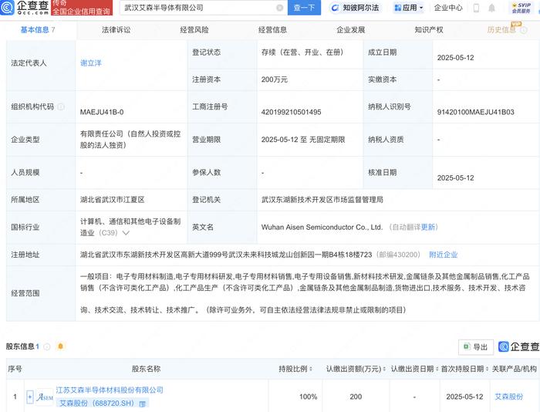The width and height of the screenshot is (540, 412).
Task: Open the 企业发展 tab
Action: click(350, 30)
